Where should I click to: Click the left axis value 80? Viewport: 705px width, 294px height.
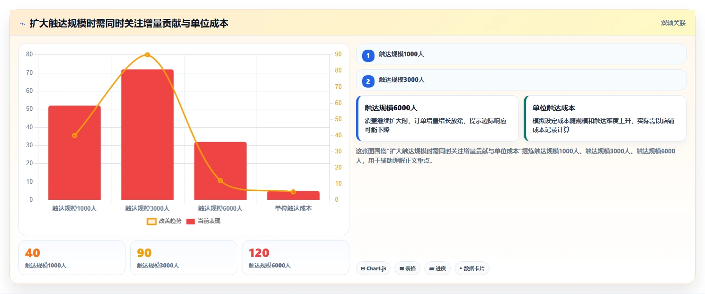[29, 54]
